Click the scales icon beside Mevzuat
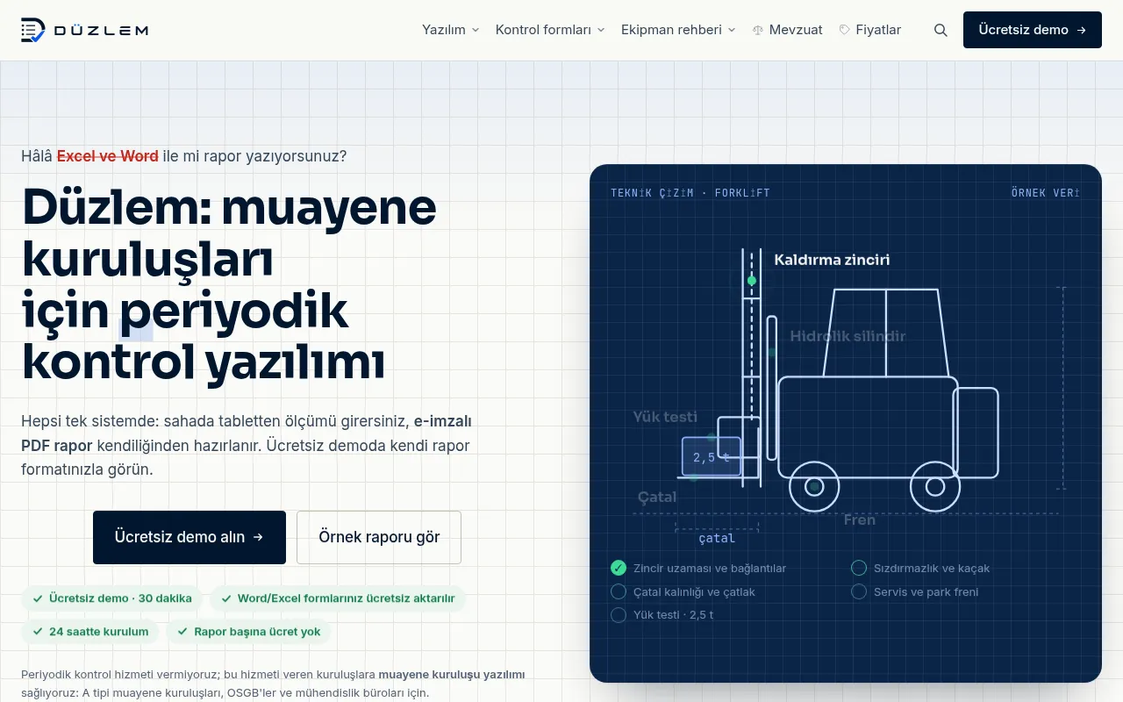1123x702 pixels. coord(758,30)
